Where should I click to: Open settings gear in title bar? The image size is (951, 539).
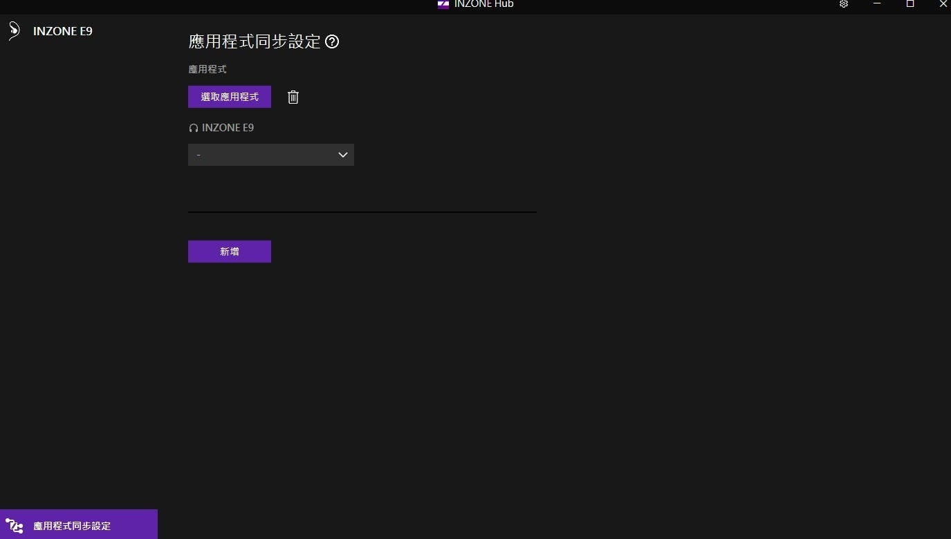point(844,4)
